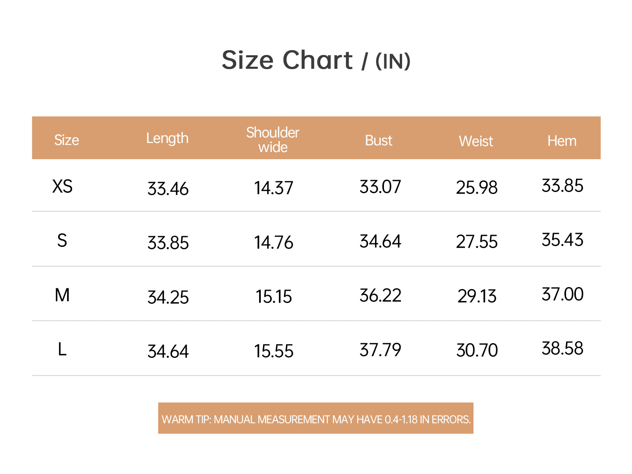Select the XS size row label
This screenshot has width=632, height=474.
pos(62,186)
